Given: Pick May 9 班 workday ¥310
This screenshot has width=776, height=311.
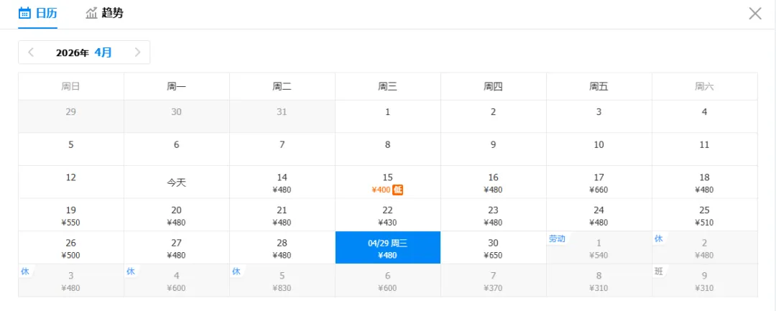Looking at the screenshot, I should pos(705,280).
